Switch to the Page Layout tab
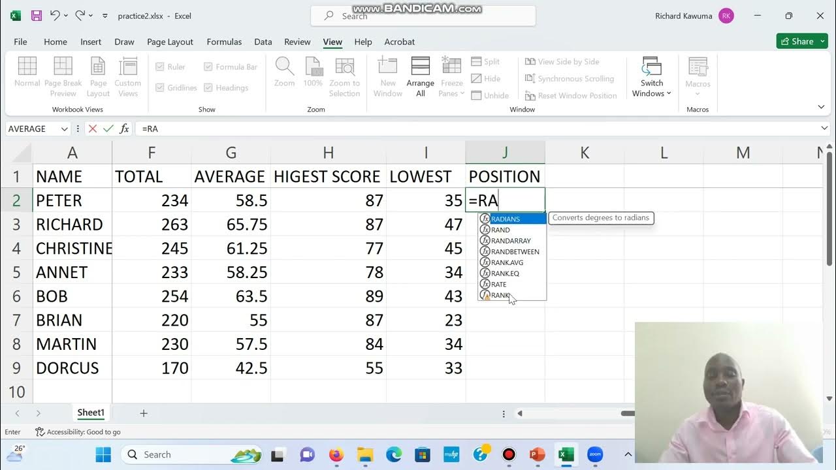Image resolution: width=836 pixels, height=470 pixels. pyautogui.click(x=170, y=42)
